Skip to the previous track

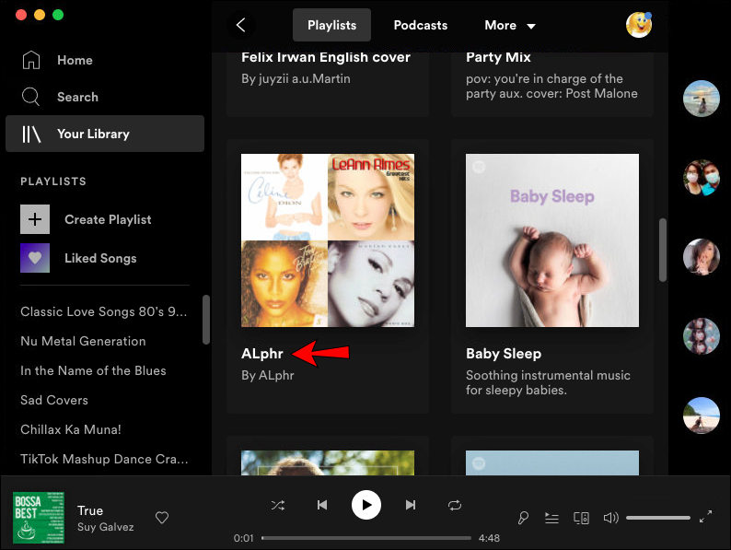(321, 505)
